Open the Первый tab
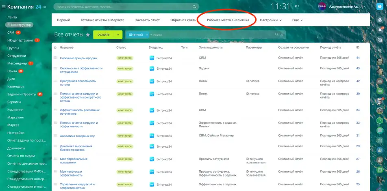This screenshot has width=387, height=191. click(x=63, y=20)
